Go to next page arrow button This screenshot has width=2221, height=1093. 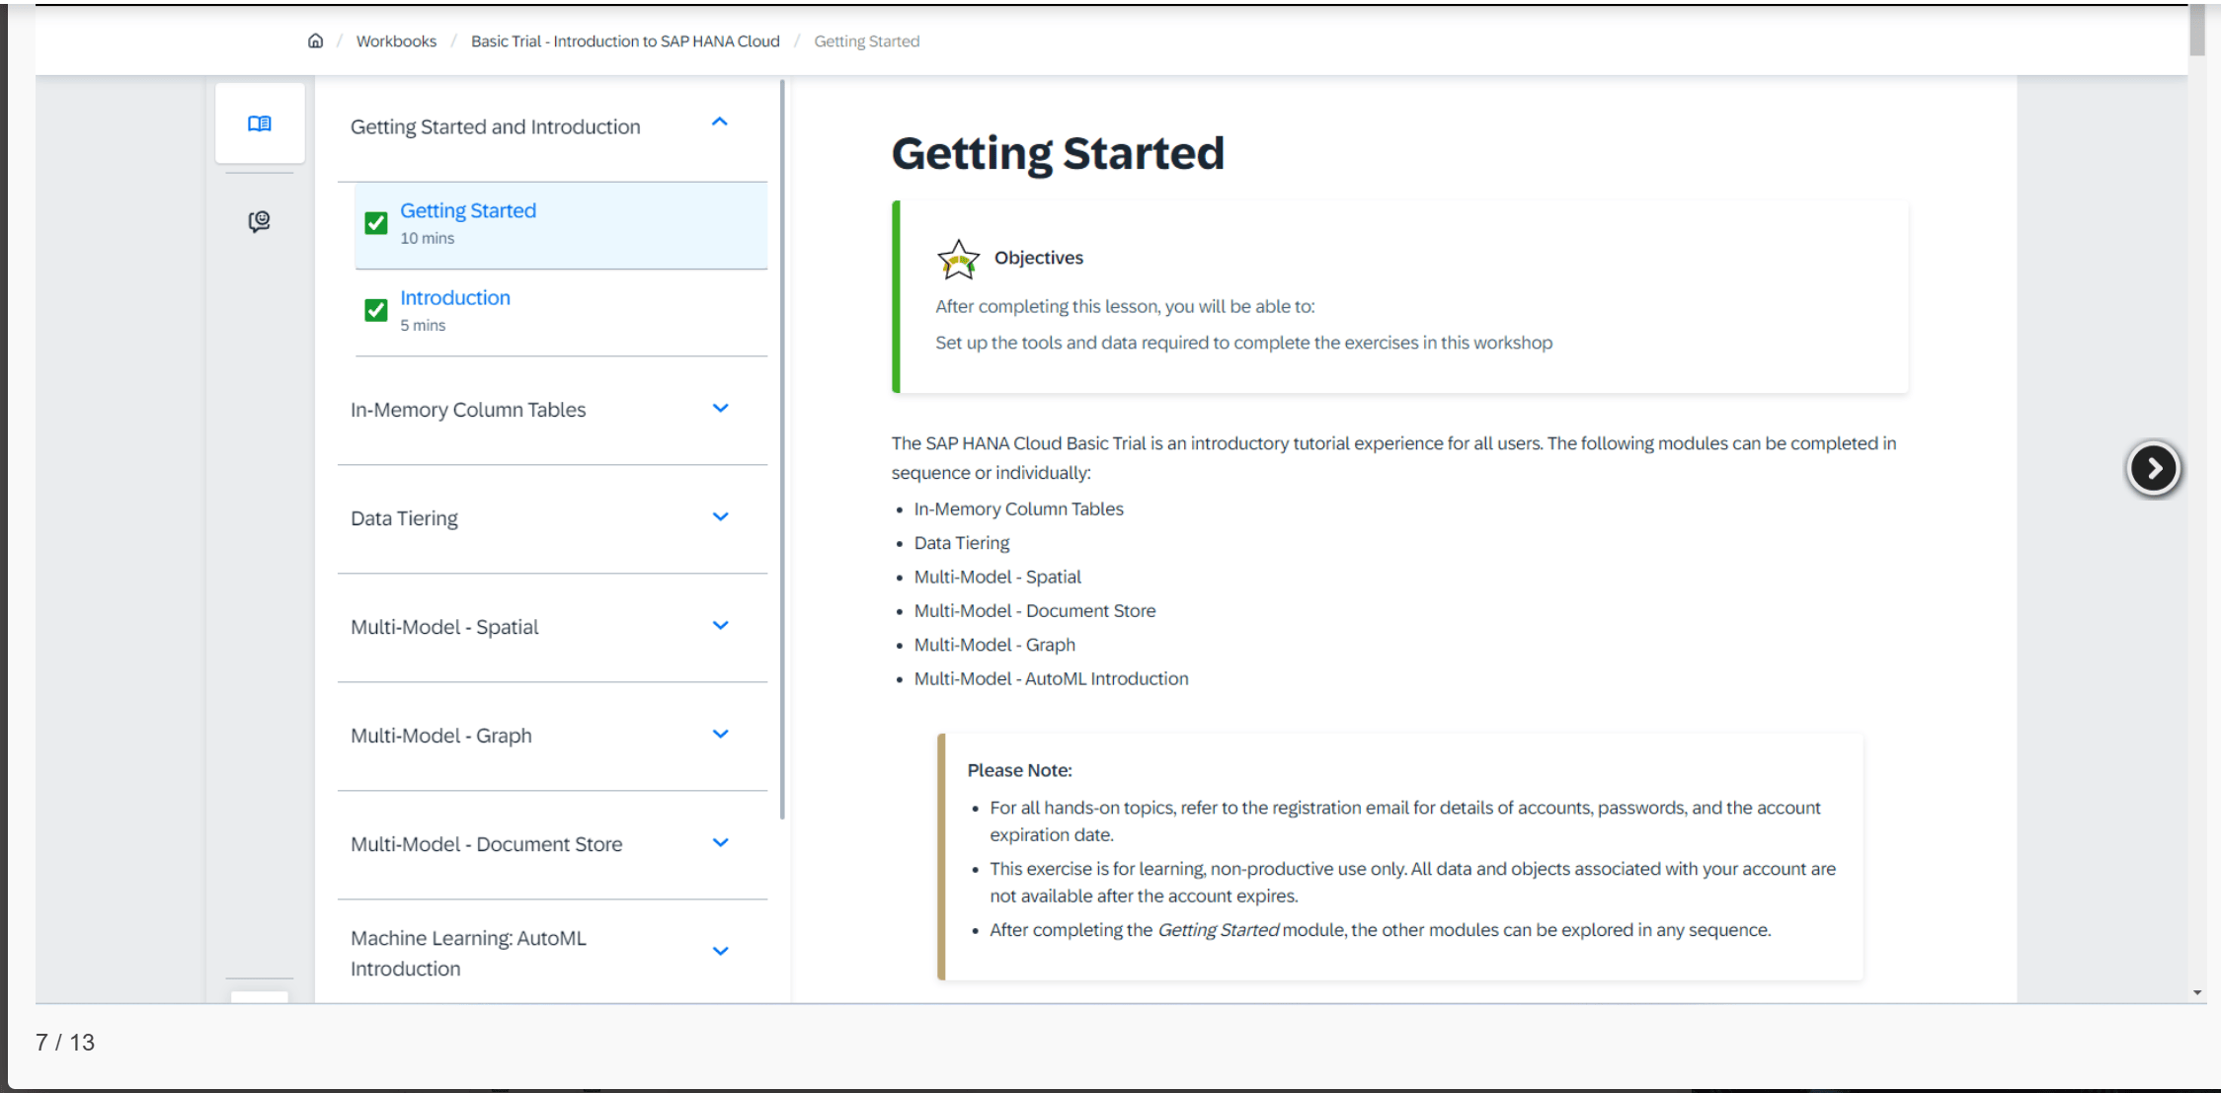click(x=2153, y=468)
